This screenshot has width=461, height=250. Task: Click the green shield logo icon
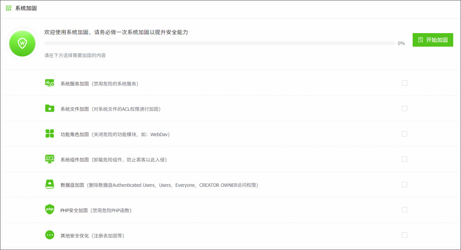(22, 43)
